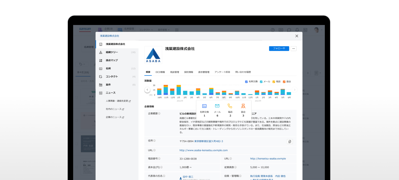Click the info icon next to 住所
The height and width of the screenshot is (180, 399).
pyautogui.click(x=154, y=141)
